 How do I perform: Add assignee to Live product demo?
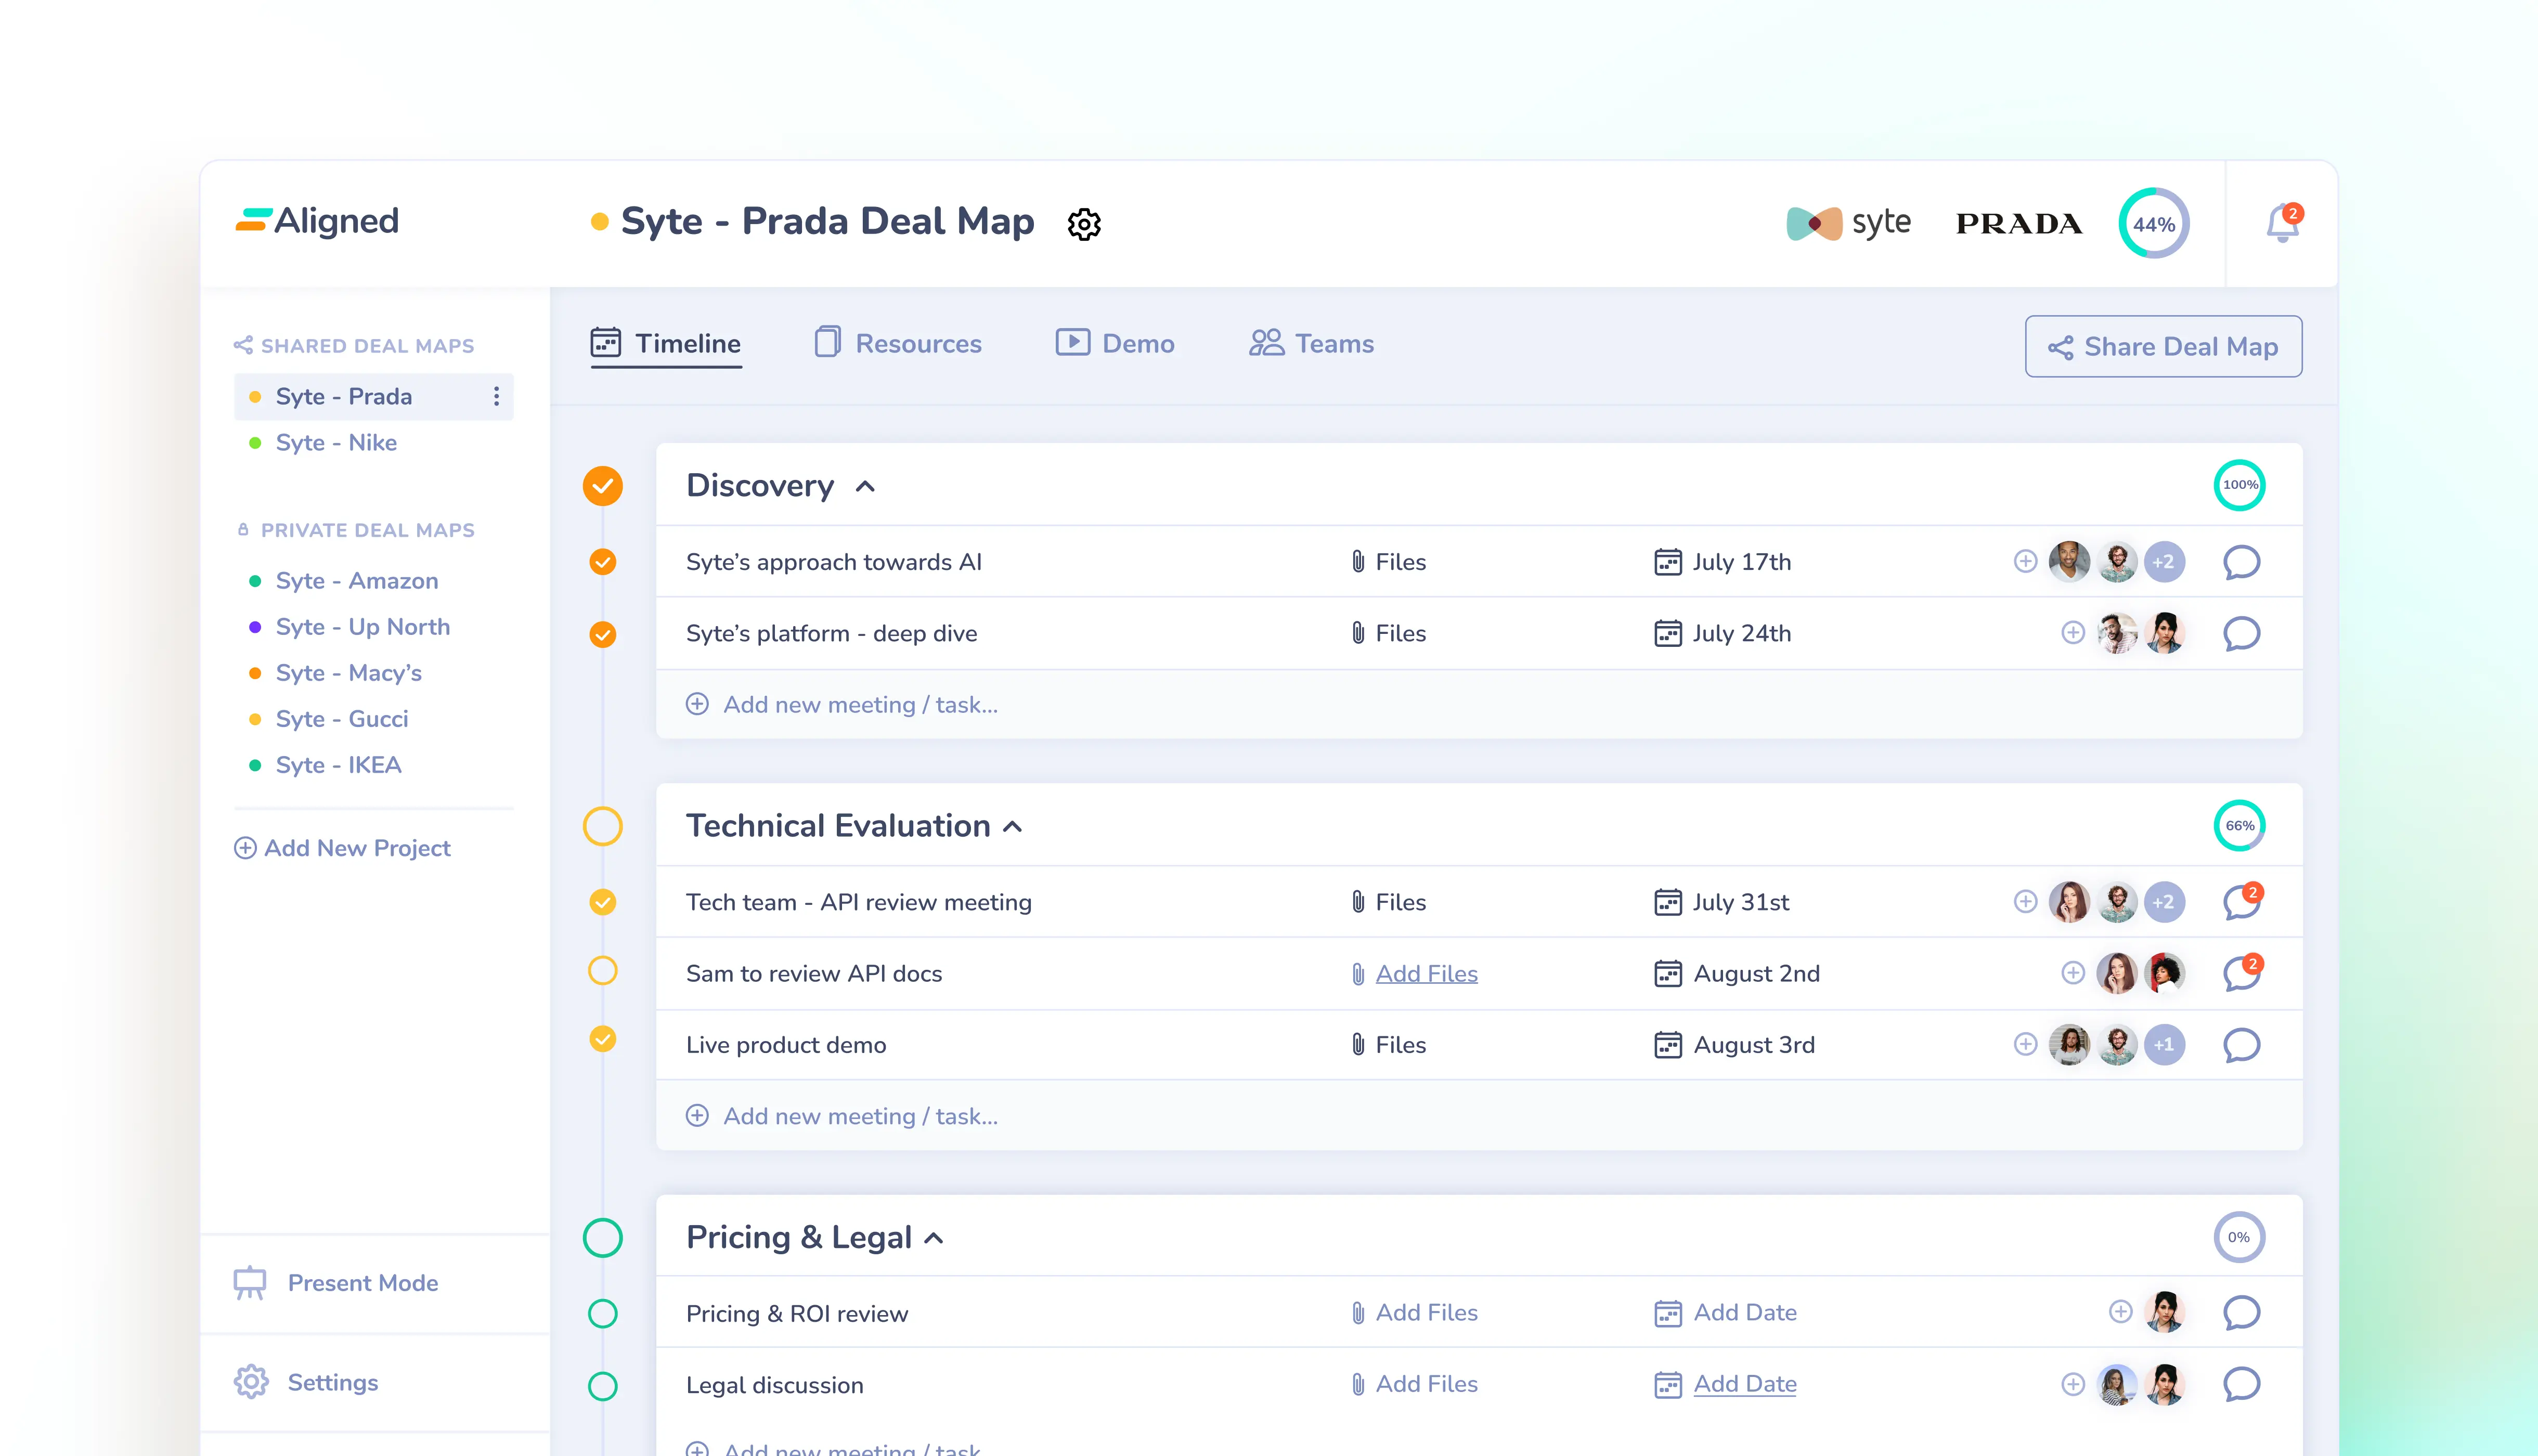pos(2025,1044)
